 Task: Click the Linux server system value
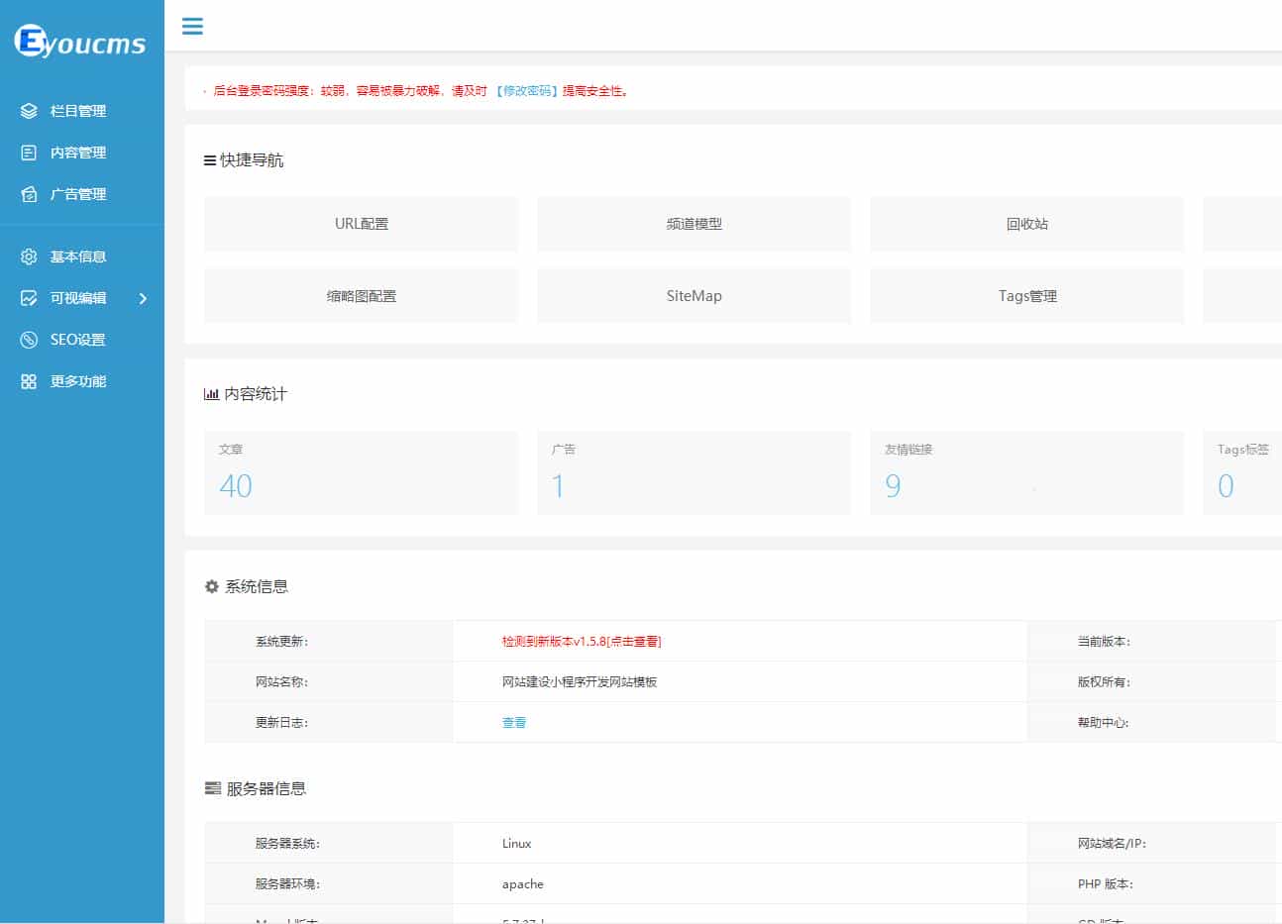coord(516,844)
